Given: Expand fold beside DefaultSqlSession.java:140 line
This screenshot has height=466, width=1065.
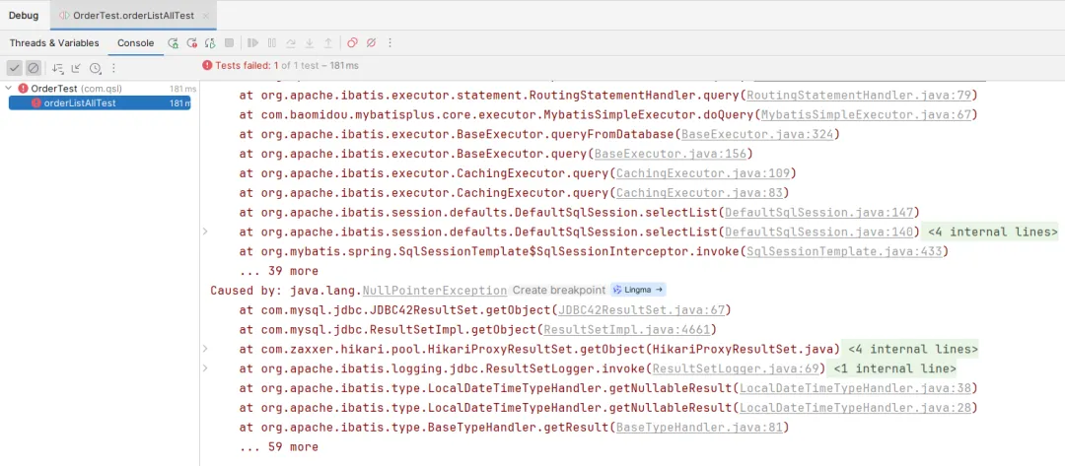Looking at the screenshot, I should click(x=205, y=232).
